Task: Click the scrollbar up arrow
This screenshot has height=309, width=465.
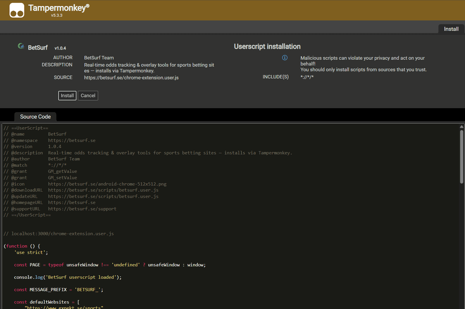Action: point(462,127)
